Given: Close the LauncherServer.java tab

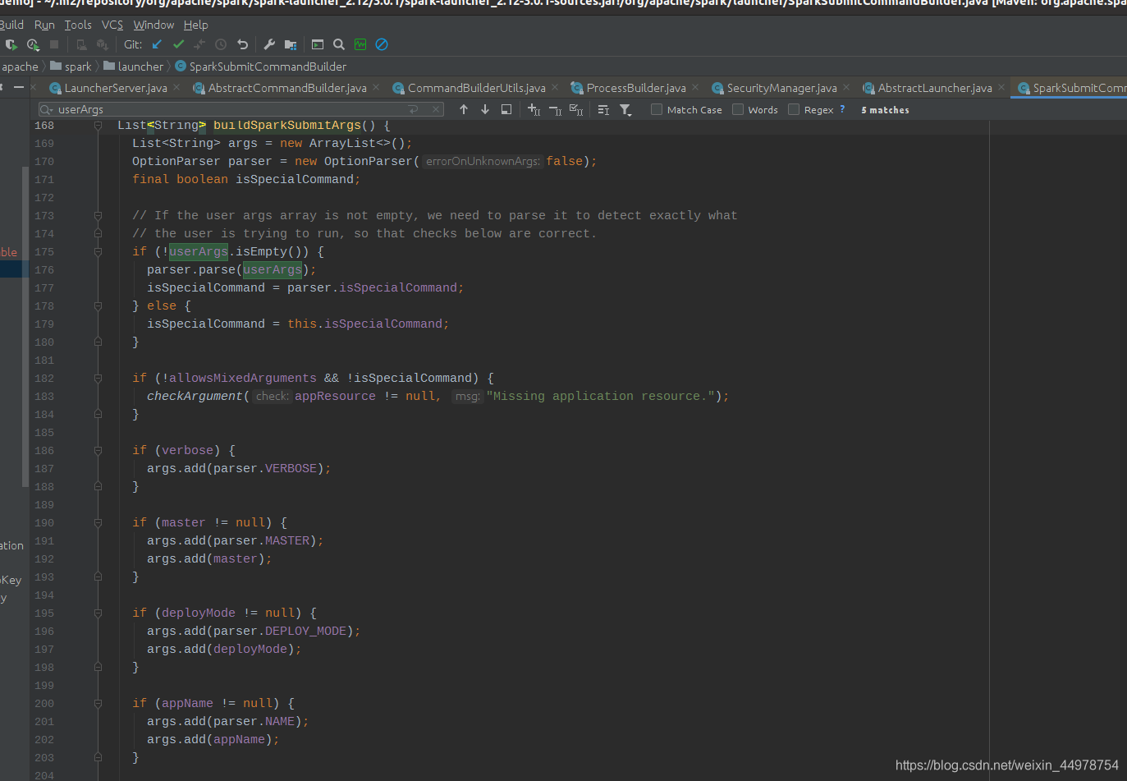Looking at the screenshot, I should [x=177, y=87].
